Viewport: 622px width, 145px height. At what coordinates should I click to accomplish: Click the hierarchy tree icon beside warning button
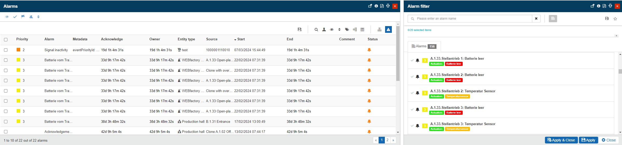379,29
